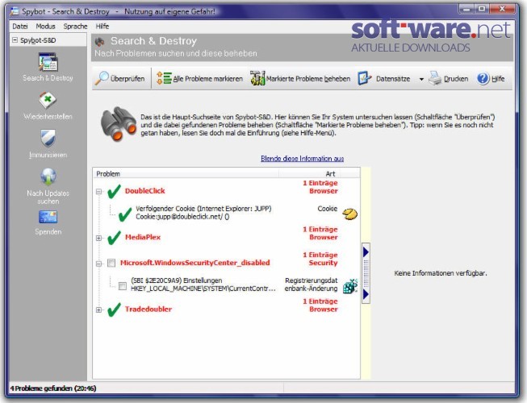Click Blende diese Information aus link
The width and height of the screenshot is (527, 403).
[302, 159]
